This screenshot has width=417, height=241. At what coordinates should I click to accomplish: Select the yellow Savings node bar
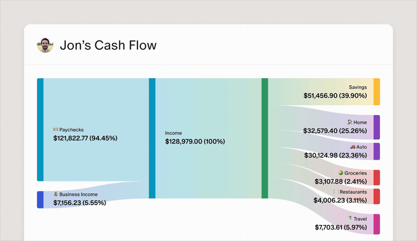(377, 92)
